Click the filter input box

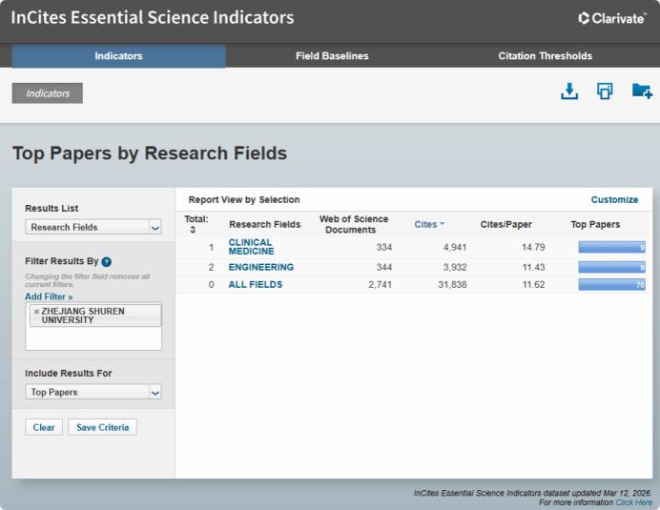click(x=93, y=338)
